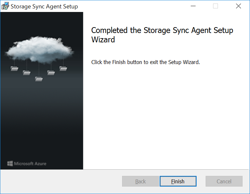The image size is (250, 194).
Task: Click the dark banner area below the folders
Action: [x=41, y=123]
